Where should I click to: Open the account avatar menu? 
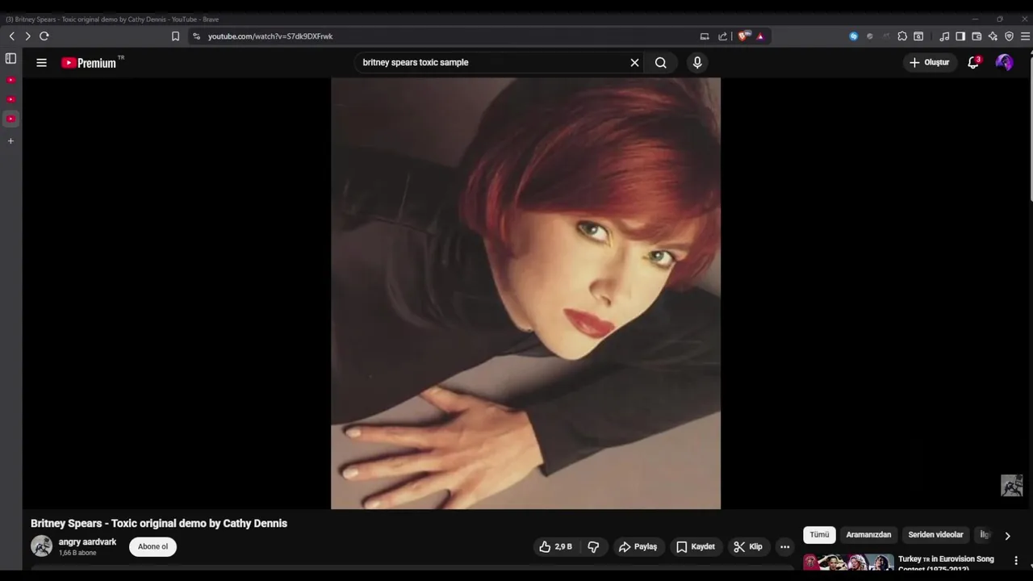tap(1005, 62)
